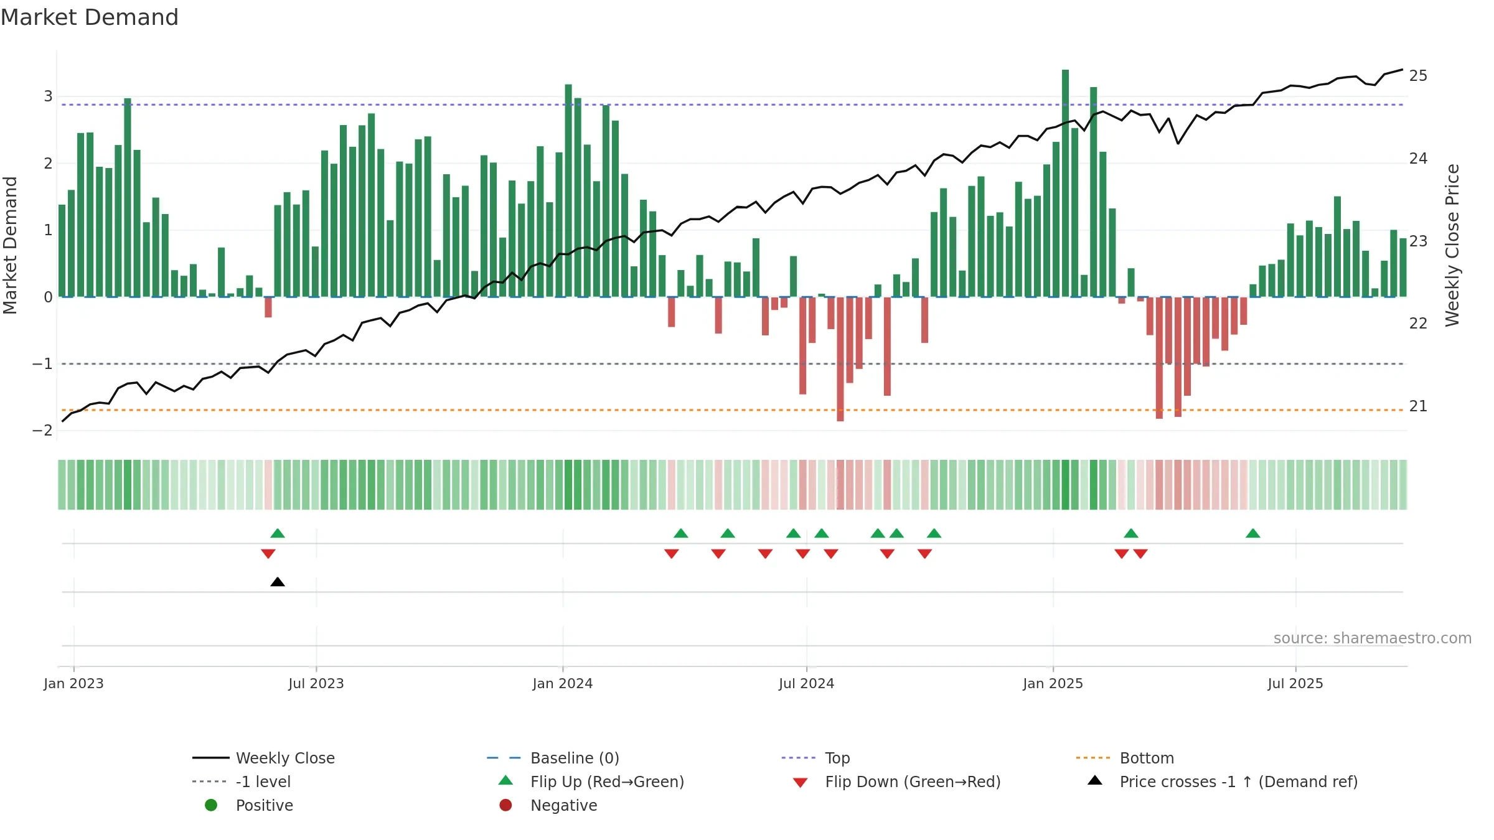Click the Jul 2023 axis label
This screenshot has height=840, width=1494.
coord(316,683)
